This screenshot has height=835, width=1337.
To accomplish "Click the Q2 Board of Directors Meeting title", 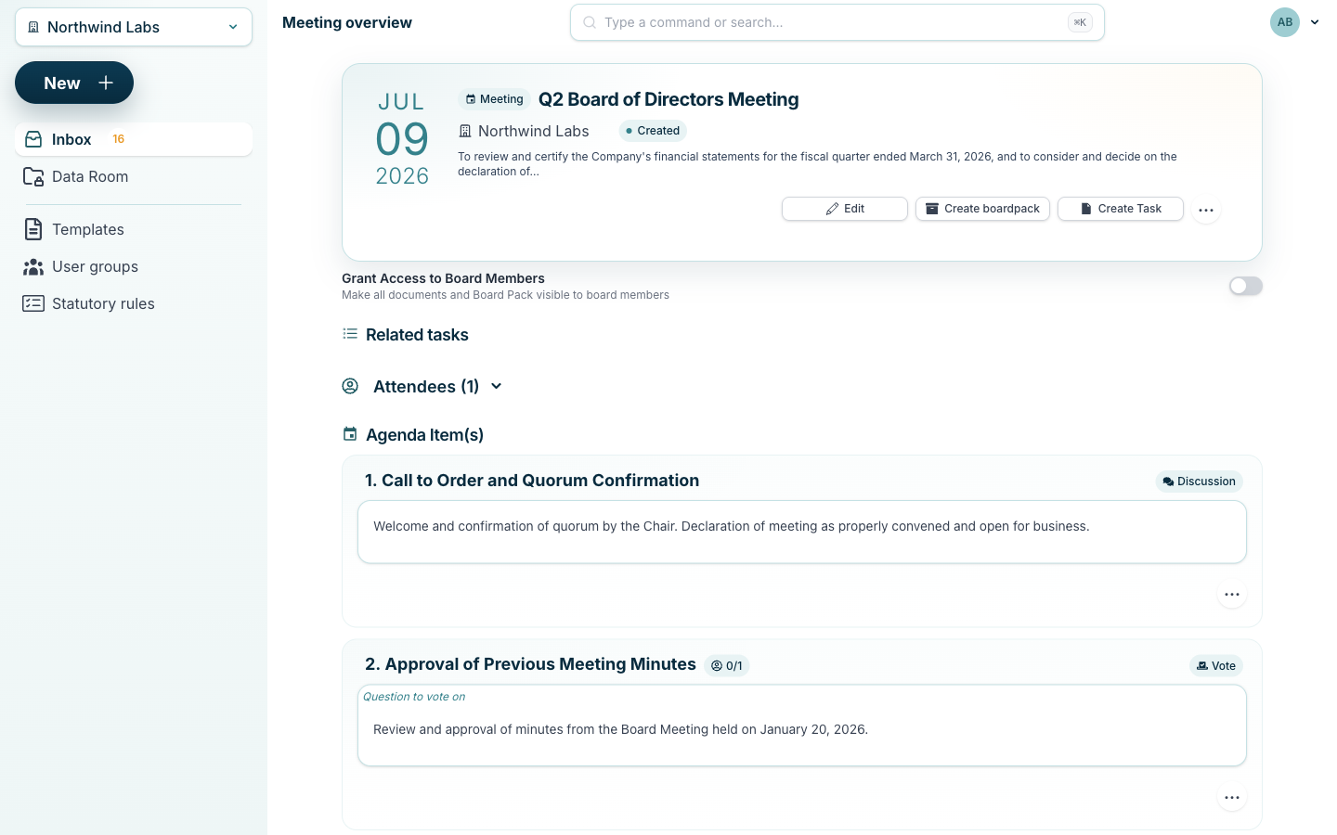I will tap(668, 99).
